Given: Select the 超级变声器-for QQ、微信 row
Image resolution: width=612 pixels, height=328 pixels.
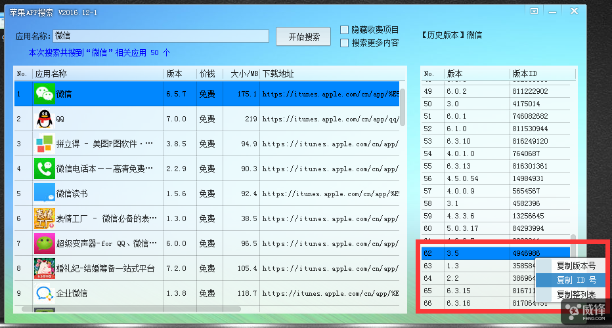Looking at the screenshot, I should coord(207,243).
